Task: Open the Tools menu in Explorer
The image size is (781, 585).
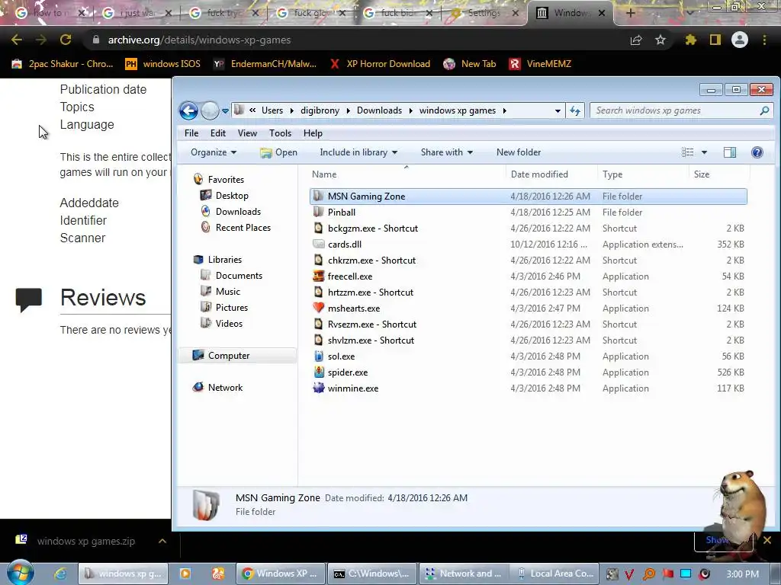Action: [x=280, y=133]
